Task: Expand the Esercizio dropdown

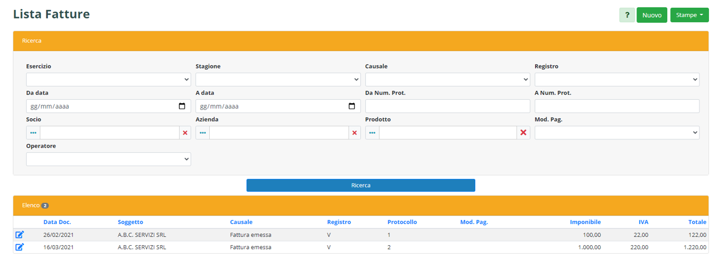Action: click(108, 80)
